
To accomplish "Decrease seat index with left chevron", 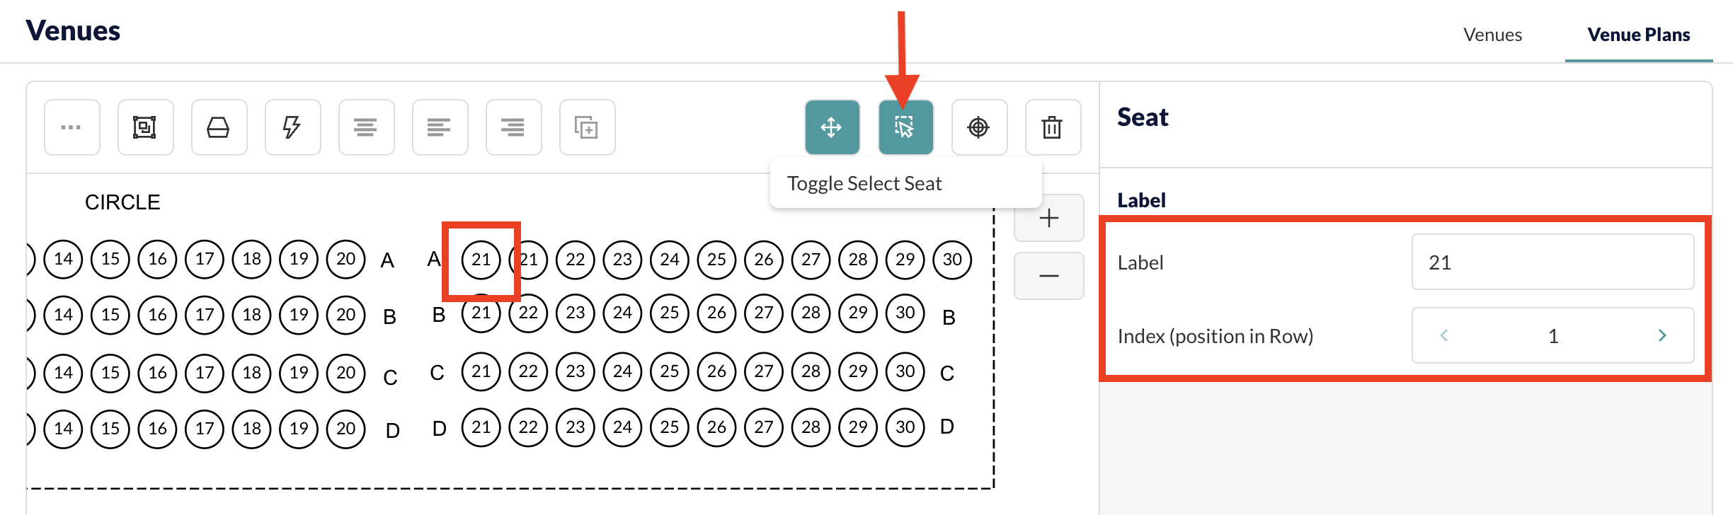I will coord(1444,335).
